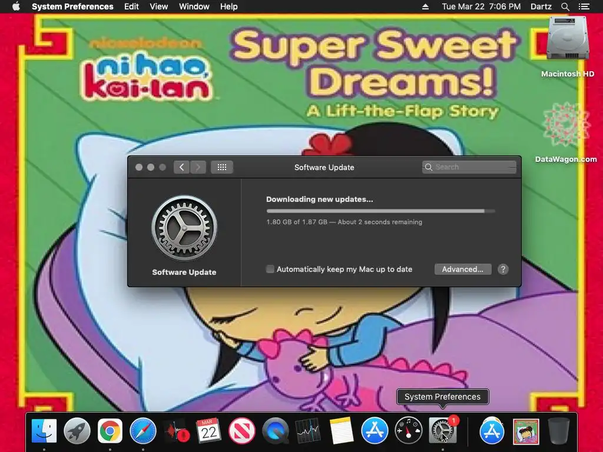Close the Software Update window
This screenshot has width=603, height=452.
pos(139,167)
